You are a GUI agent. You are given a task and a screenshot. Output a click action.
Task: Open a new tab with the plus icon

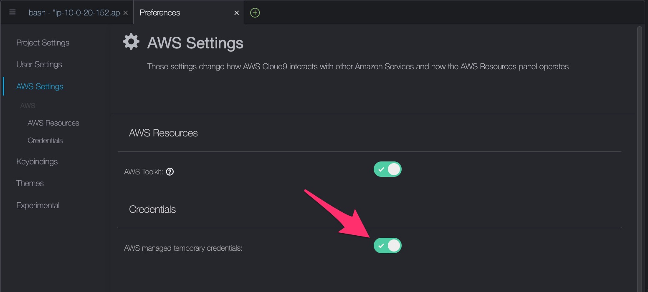click(255, 13)
